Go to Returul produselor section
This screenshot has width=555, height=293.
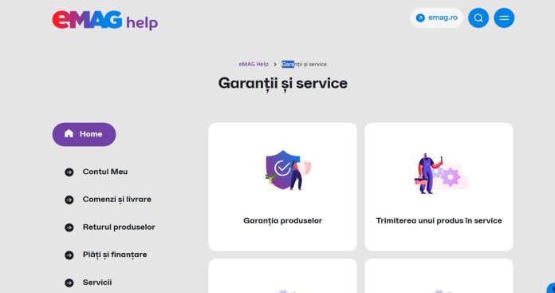[119, 227]
